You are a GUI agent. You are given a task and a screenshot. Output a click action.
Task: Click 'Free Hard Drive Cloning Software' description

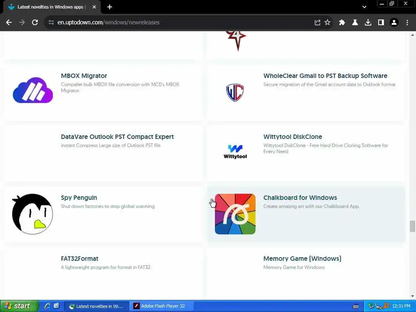325,149
